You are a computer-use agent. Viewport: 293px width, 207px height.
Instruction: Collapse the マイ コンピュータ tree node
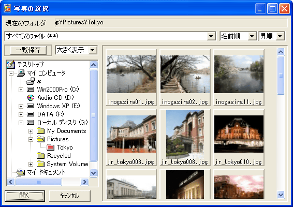(x=11, y=73)
